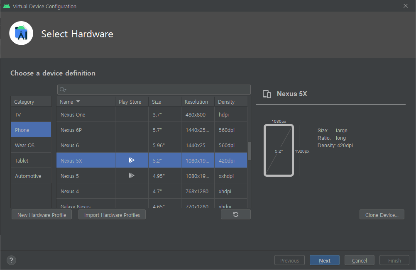Click the Play Store icon in Nexus 5 row

click(x=132, y=175)
